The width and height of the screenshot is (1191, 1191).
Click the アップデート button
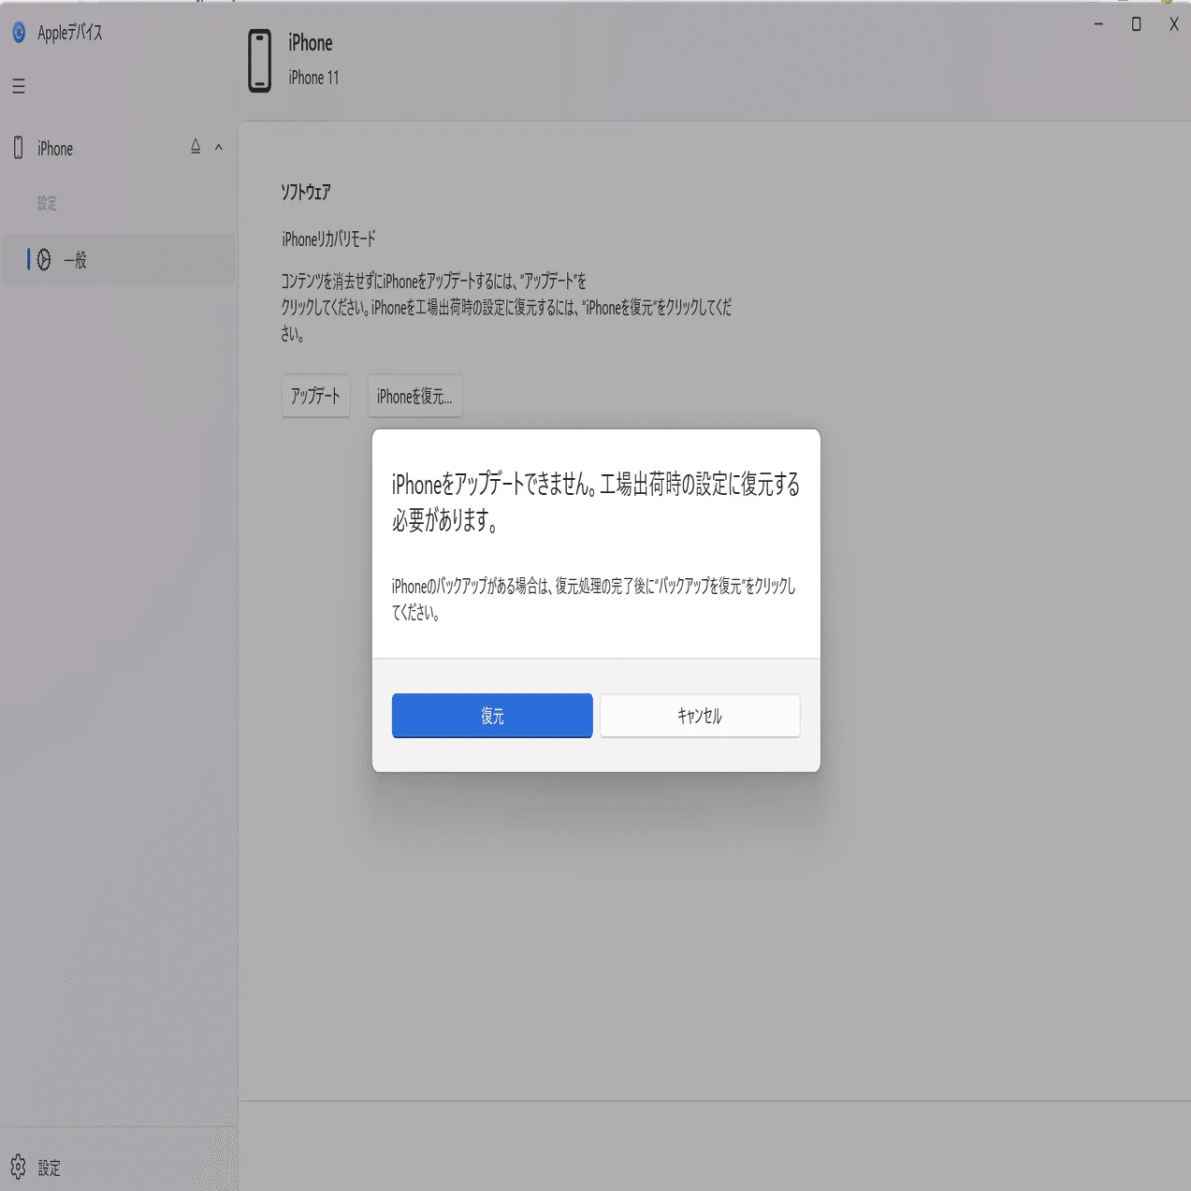coord(315,396)
